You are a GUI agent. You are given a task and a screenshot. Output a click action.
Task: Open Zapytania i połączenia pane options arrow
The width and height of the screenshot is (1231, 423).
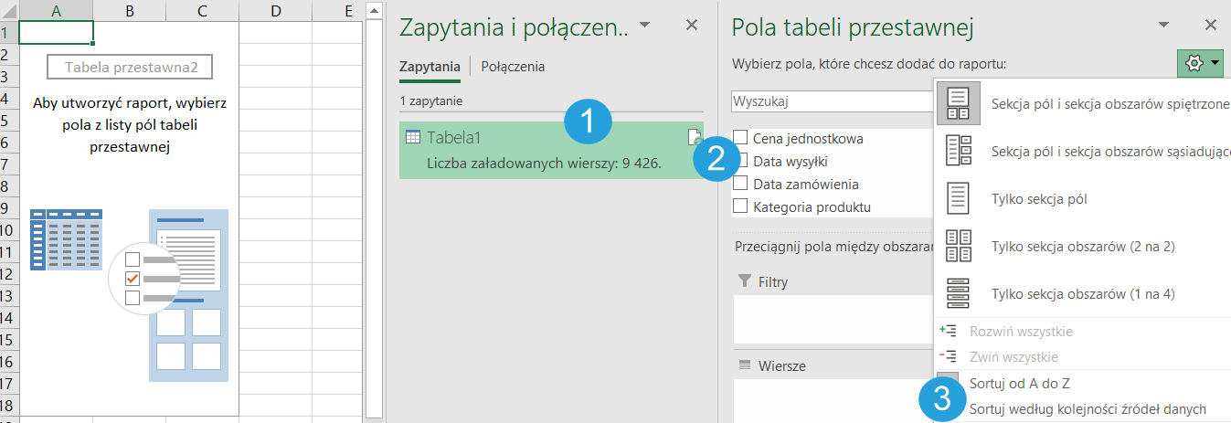[645, 25]
